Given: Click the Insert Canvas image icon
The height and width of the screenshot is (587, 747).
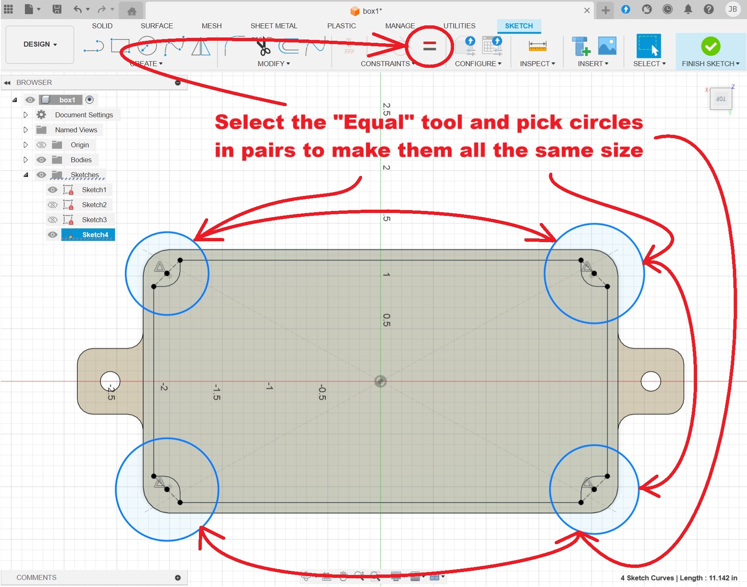Looking at the screenshot, I should [x=607, y=46].
